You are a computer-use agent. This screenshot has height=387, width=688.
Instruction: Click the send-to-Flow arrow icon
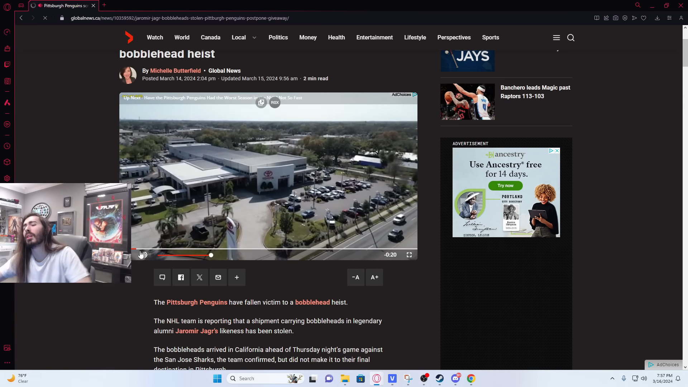click(x=634, y=18)
